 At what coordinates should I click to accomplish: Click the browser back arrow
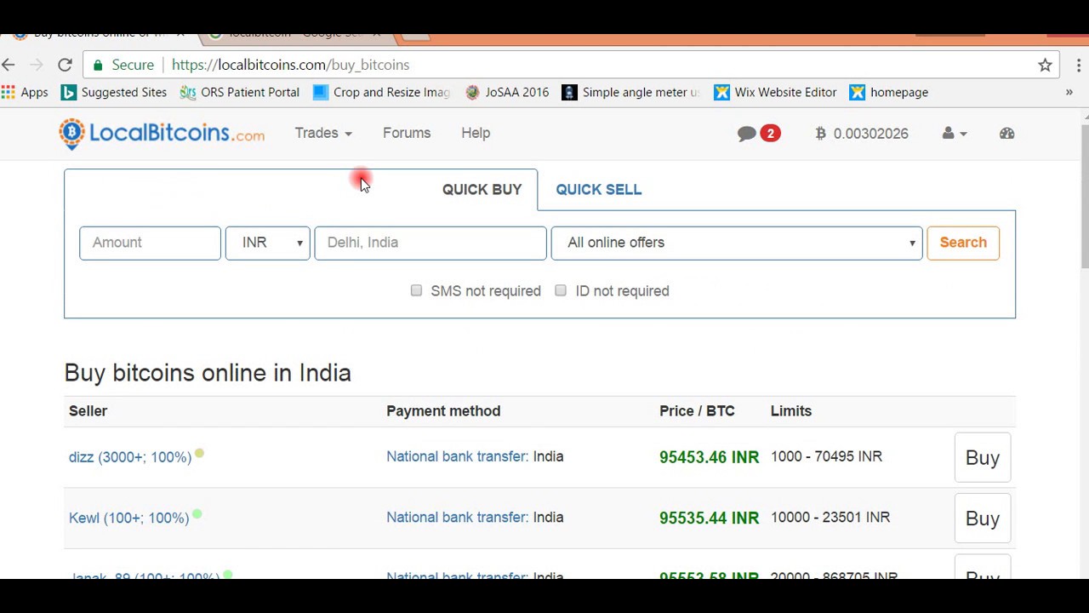9,65
